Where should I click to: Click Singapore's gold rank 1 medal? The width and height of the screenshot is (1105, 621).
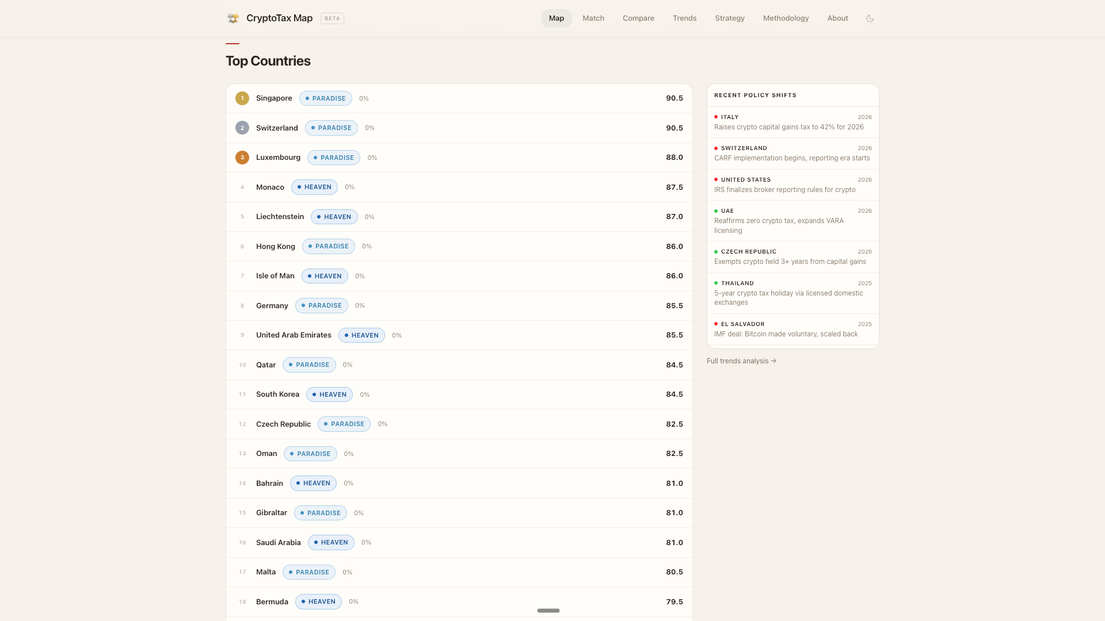(242, 98)
